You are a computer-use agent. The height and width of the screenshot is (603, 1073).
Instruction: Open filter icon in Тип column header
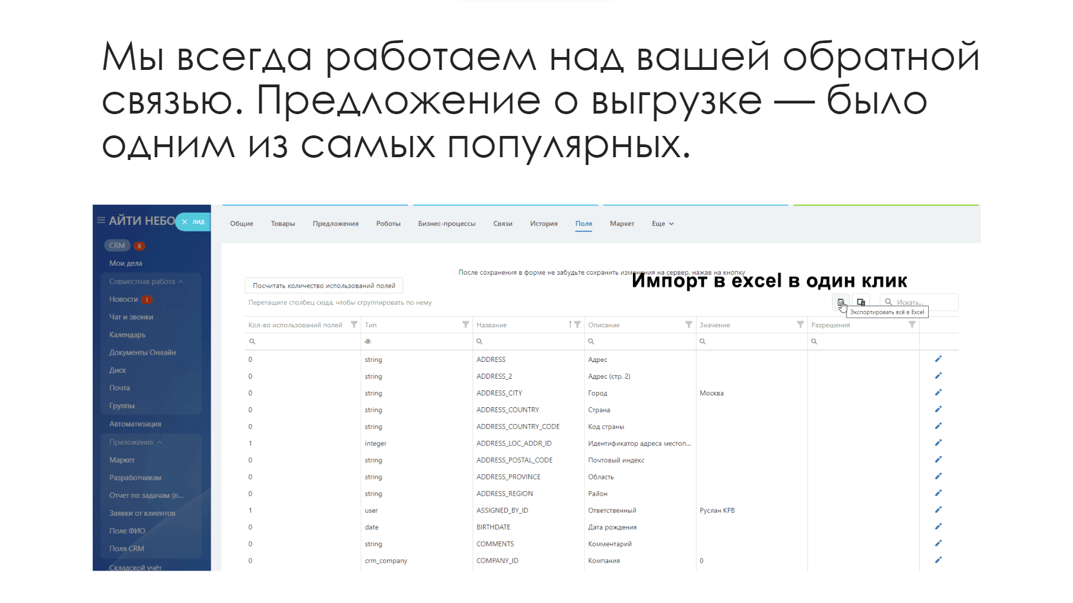point(466,324)
